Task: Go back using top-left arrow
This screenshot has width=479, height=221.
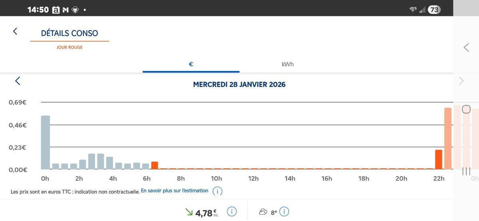Action: click(15, 31)
